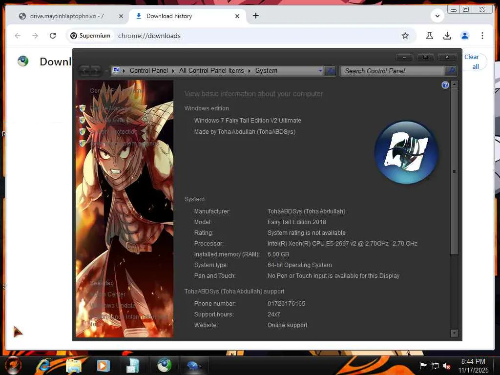Select All Control Panel Items breadcrumb

point(211,70)
